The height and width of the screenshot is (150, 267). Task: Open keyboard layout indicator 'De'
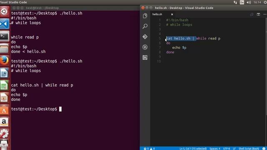tap(242, 2)
